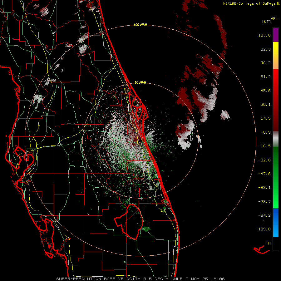Click the Super-Resolution Base Velocity caption
The height and width of the screenshot is (281, 281).
coord(140,279)
